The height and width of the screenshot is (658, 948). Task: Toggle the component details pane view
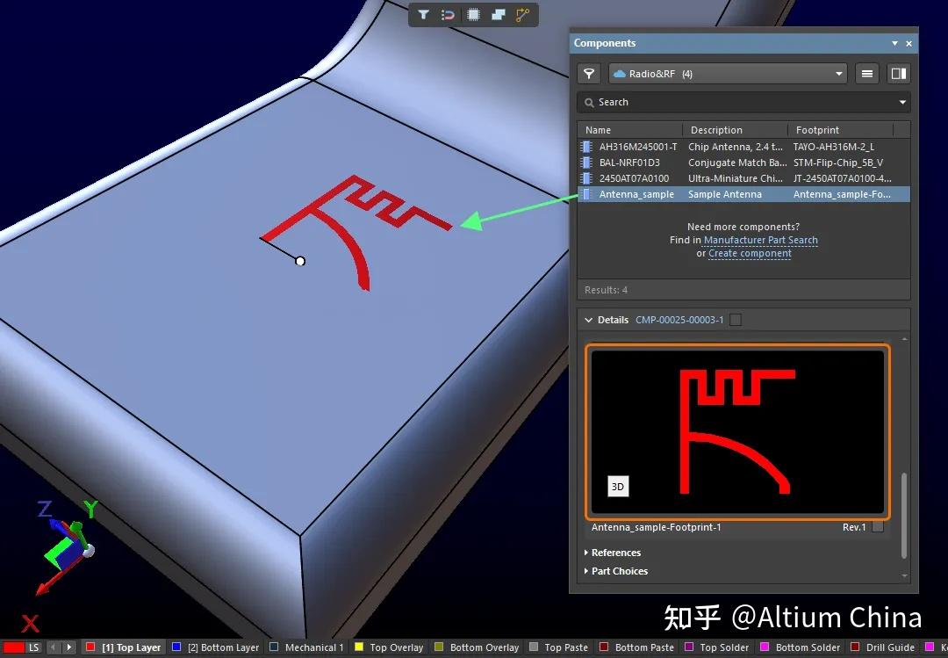(x=899, y=73)
